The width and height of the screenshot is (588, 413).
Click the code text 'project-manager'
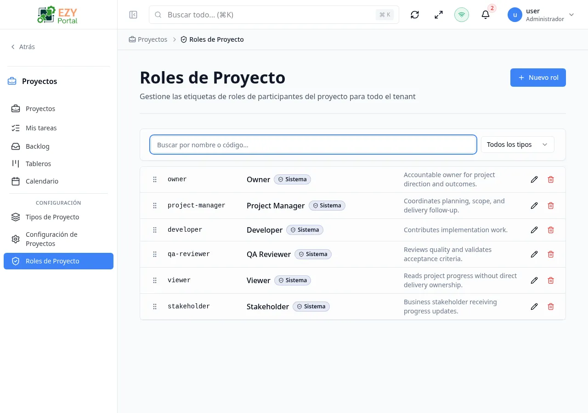tap(197, 206)
